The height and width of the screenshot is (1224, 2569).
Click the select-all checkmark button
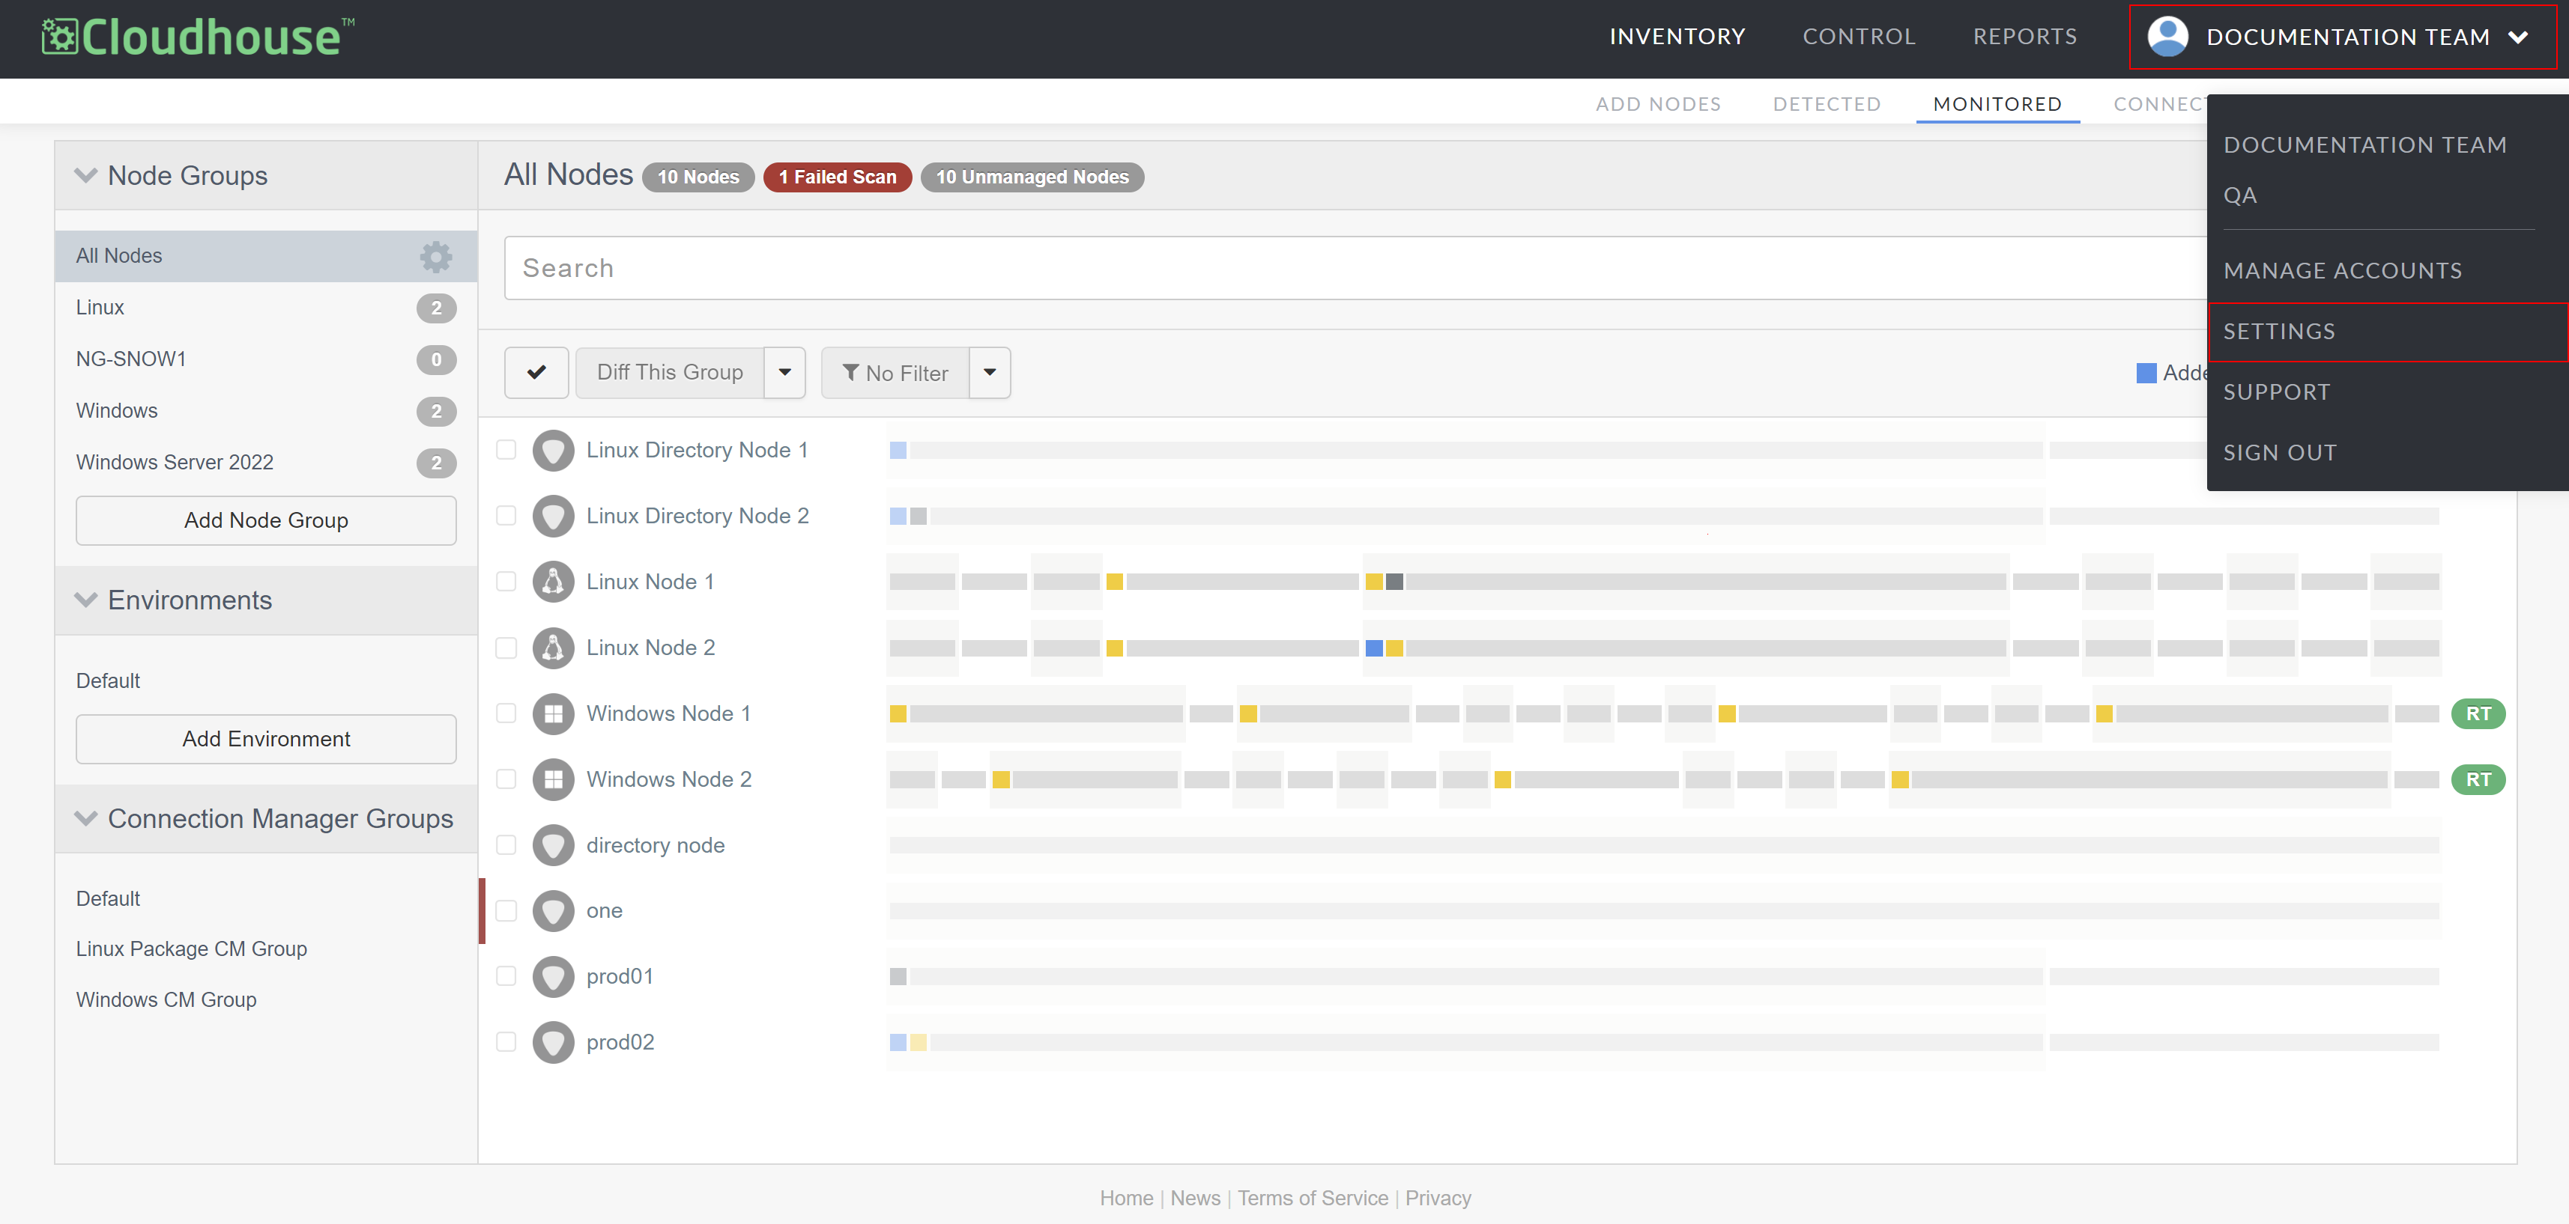[536, 373]
